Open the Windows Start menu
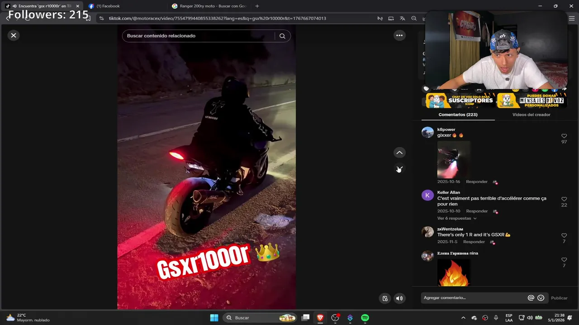This screenshot has width=579, height=325. click(x=214, y=318)
